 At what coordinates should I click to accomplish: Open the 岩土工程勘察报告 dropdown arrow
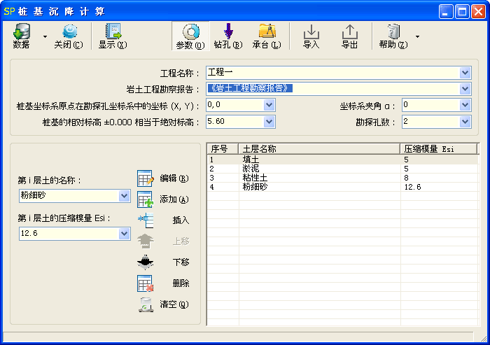pos(465,89)
